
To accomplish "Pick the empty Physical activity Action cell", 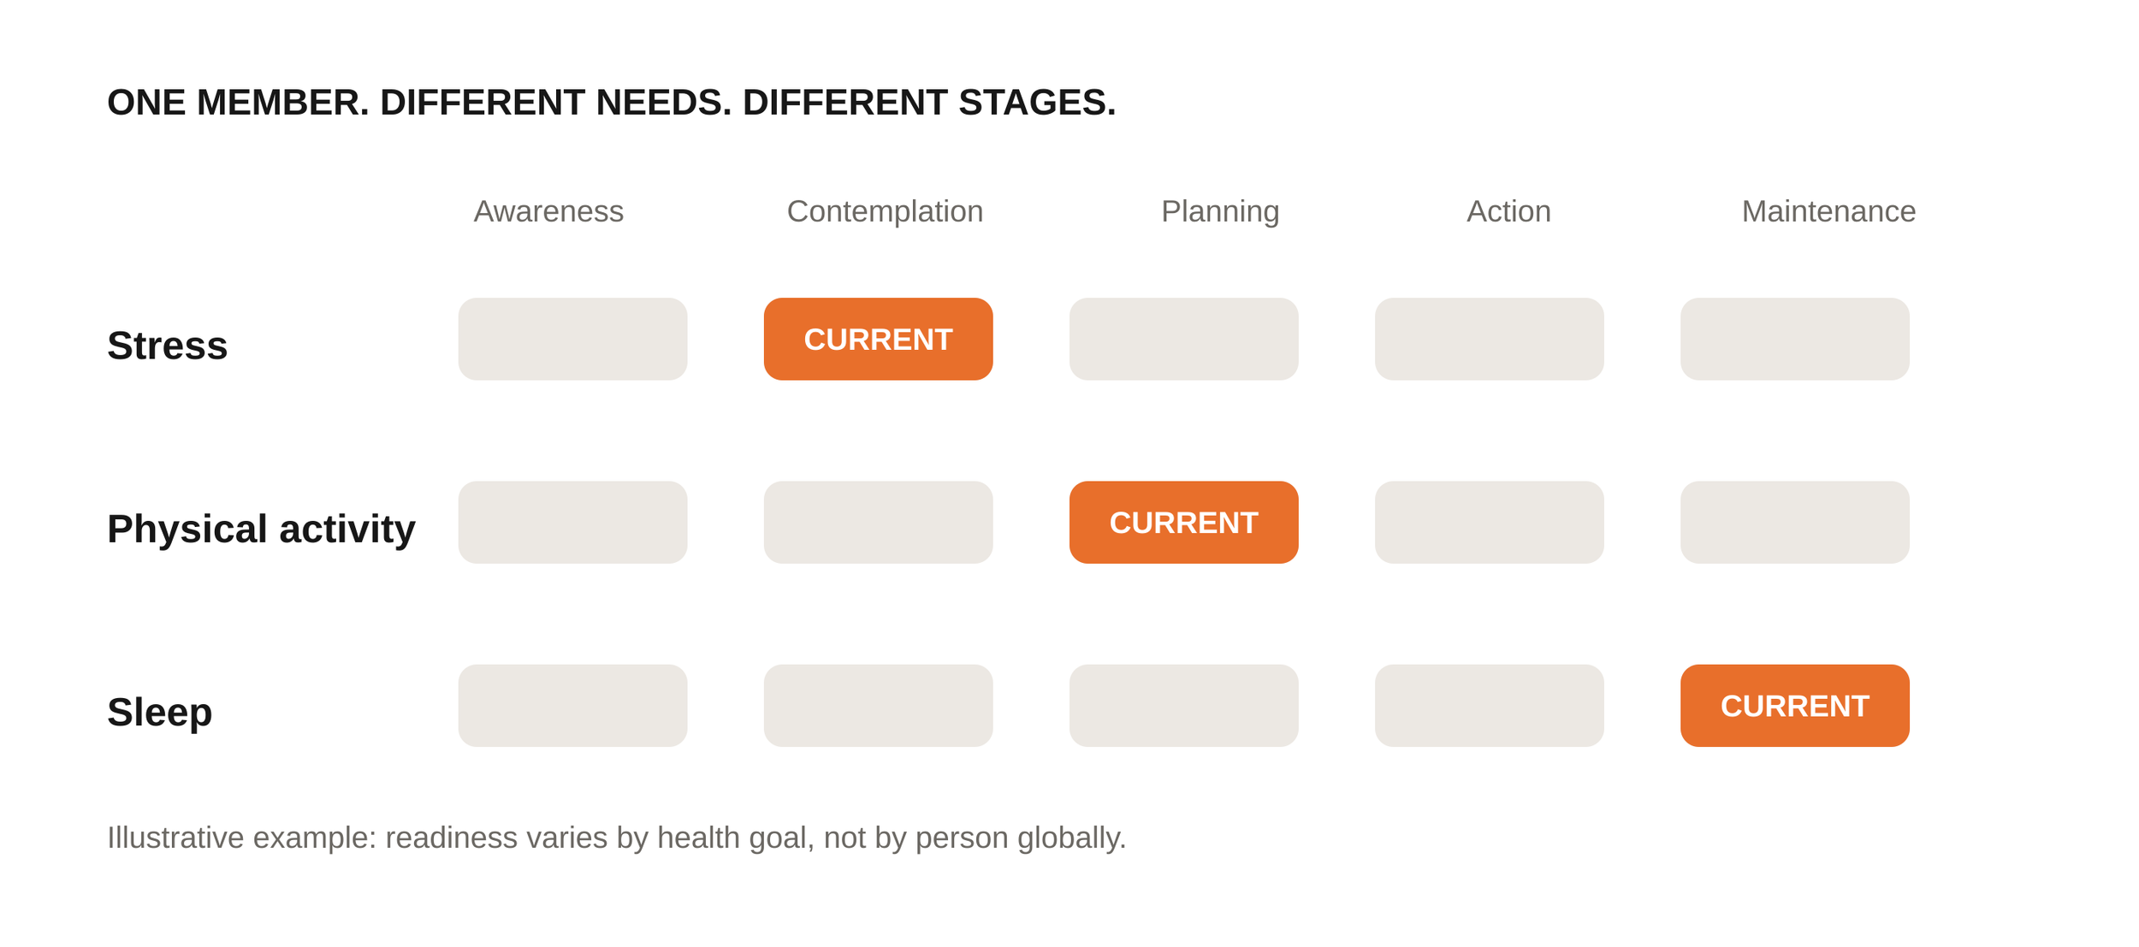I will coord(1489,522).
